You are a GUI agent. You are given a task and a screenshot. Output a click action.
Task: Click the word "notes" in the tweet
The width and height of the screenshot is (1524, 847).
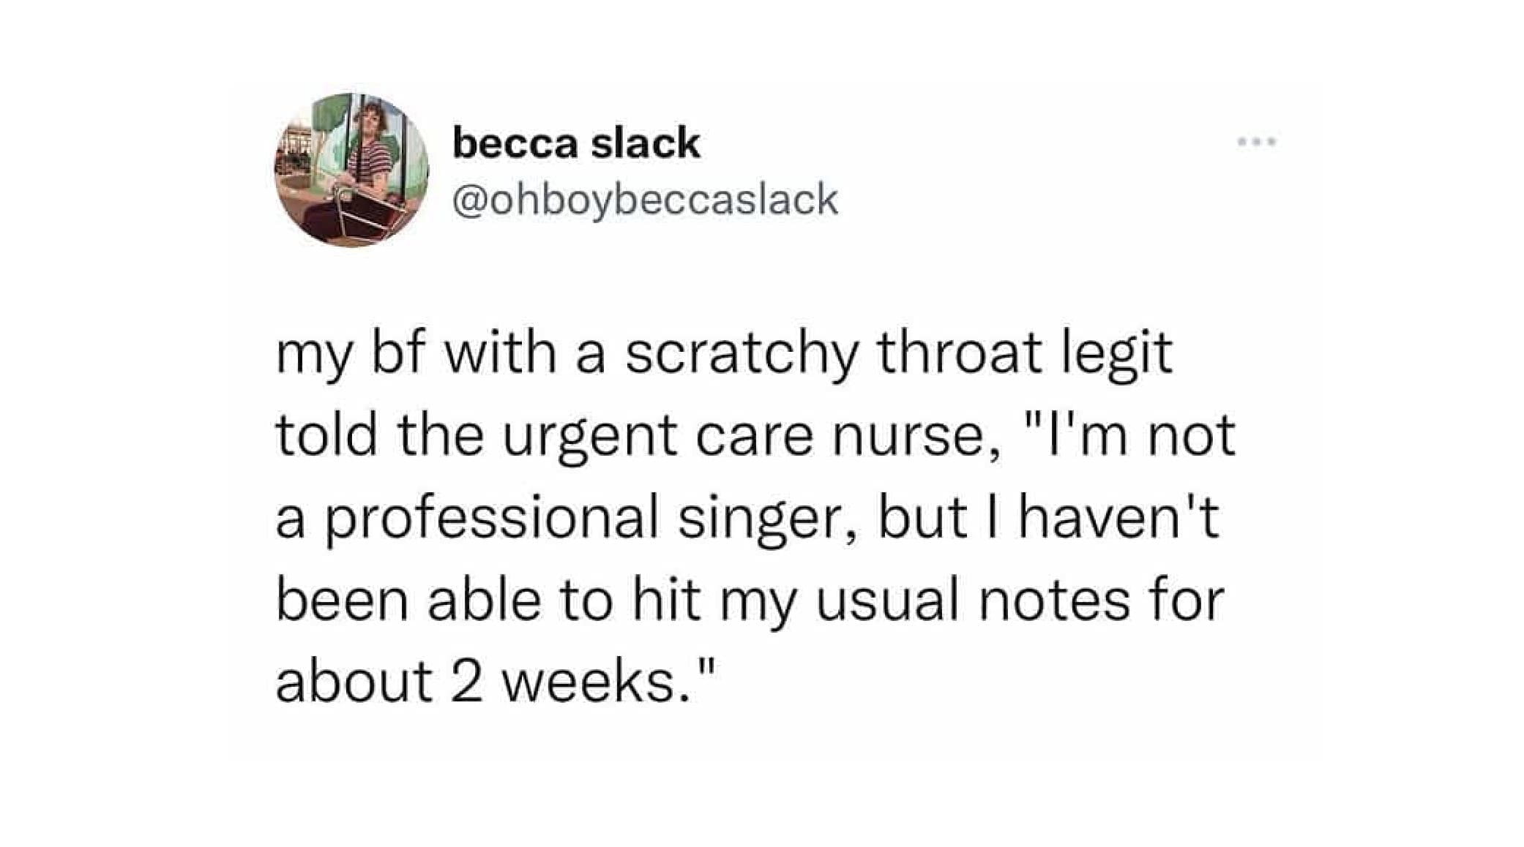click(x=1054, y=601)
